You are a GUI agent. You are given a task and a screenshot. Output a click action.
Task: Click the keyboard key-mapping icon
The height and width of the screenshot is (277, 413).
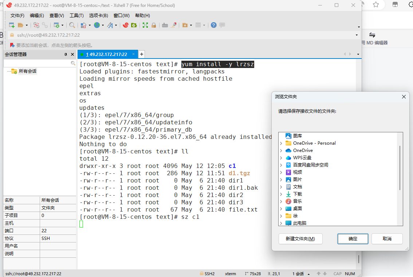(165, 25)
